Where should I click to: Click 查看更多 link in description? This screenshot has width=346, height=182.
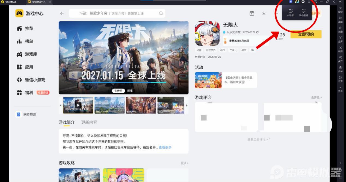[165, 147]
